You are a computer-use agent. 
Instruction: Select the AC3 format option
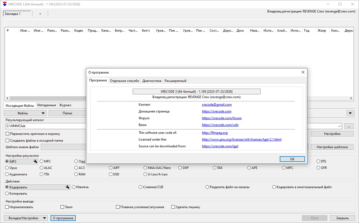80,168
